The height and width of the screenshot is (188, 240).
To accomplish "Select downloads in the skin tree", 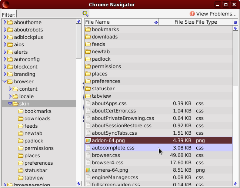I will [x=37, y=118].
